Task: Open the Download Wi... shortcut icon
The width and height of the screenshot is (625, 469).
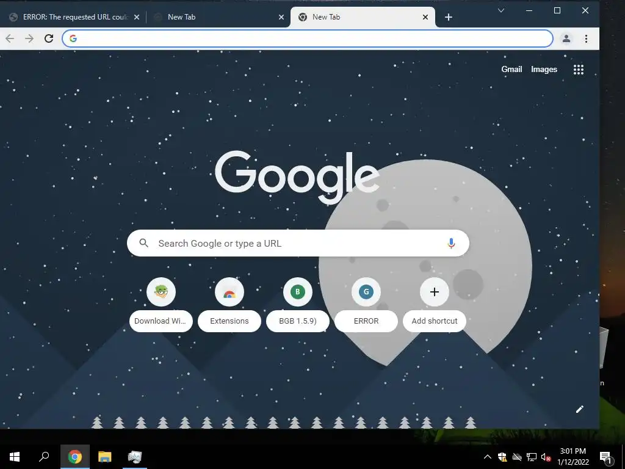Action: [161, 292]
